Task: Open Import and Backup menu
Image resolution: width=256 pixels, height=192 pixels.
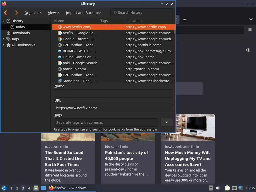Action: tap(83, 13)
